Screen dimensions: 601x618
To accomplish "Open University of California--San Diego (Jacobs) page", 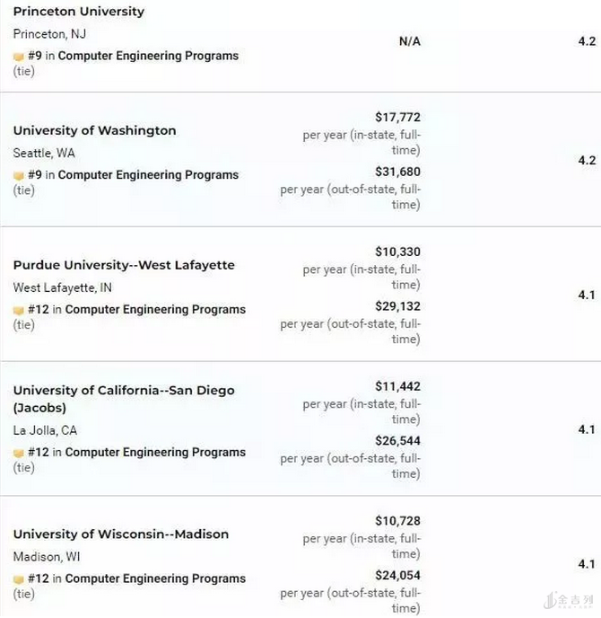I will click(124, 391).
